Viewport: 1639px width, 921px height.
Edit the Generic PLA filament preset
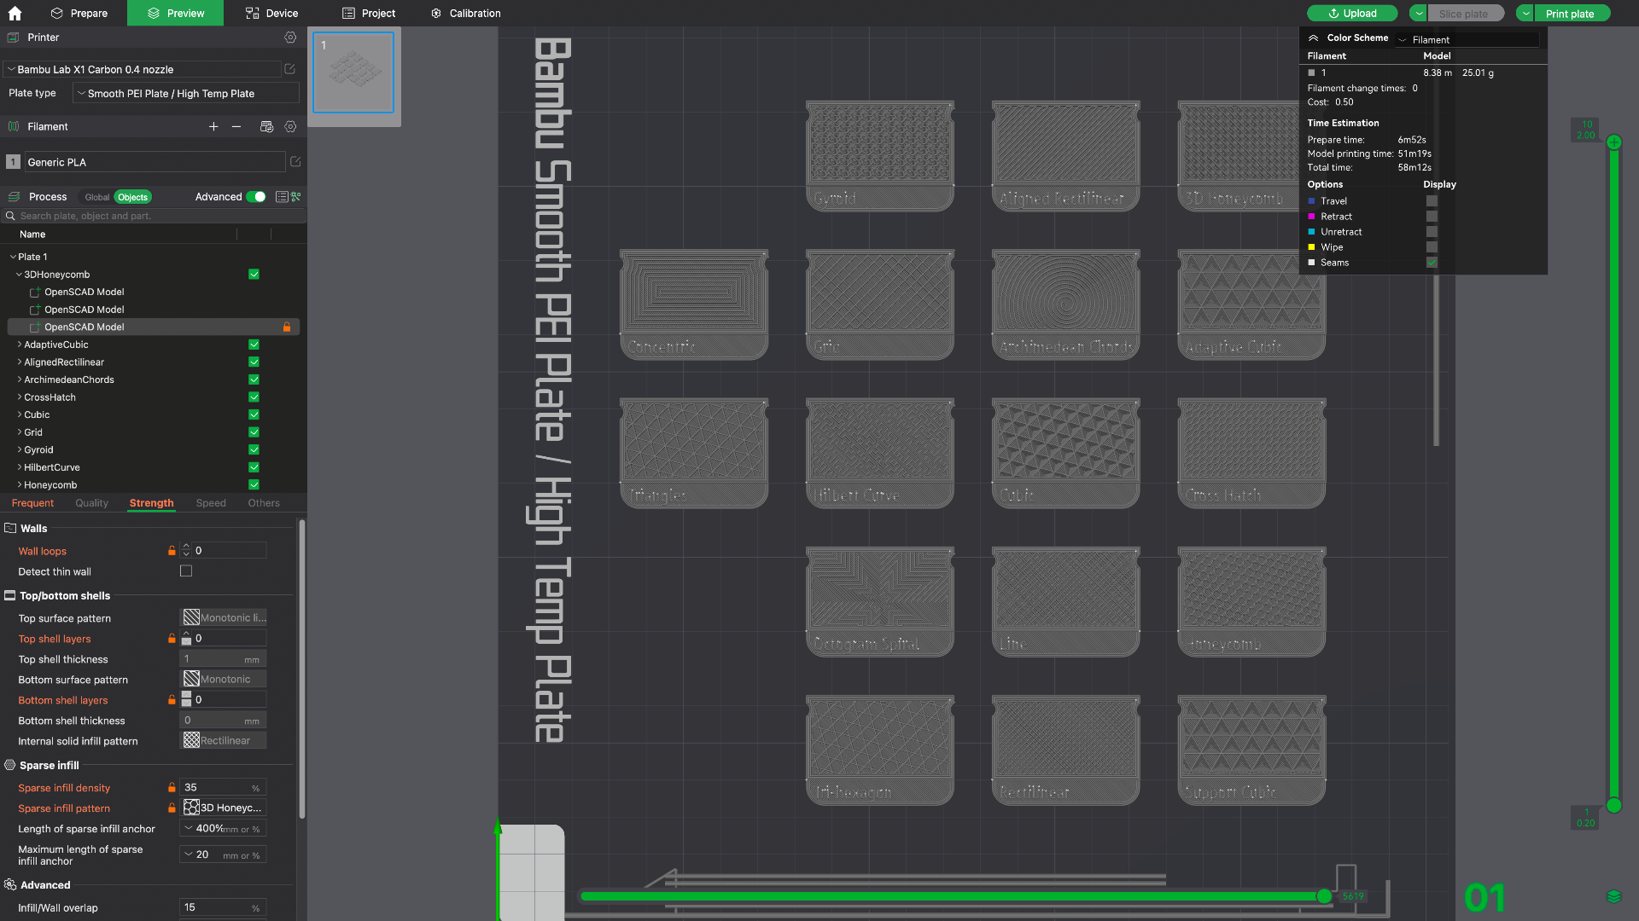(x=295, y=161)
